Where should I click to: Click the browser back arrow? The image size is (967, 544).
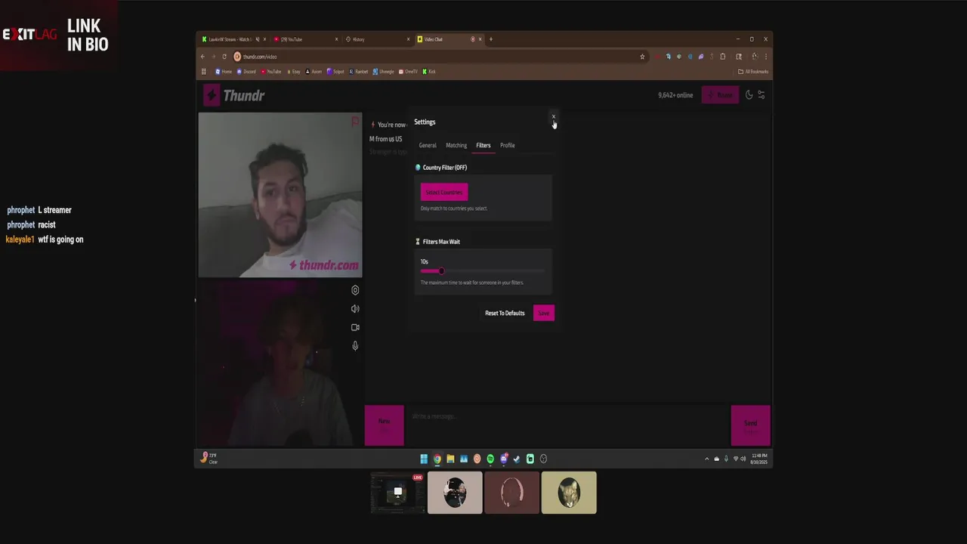click(x=202, y=57)
